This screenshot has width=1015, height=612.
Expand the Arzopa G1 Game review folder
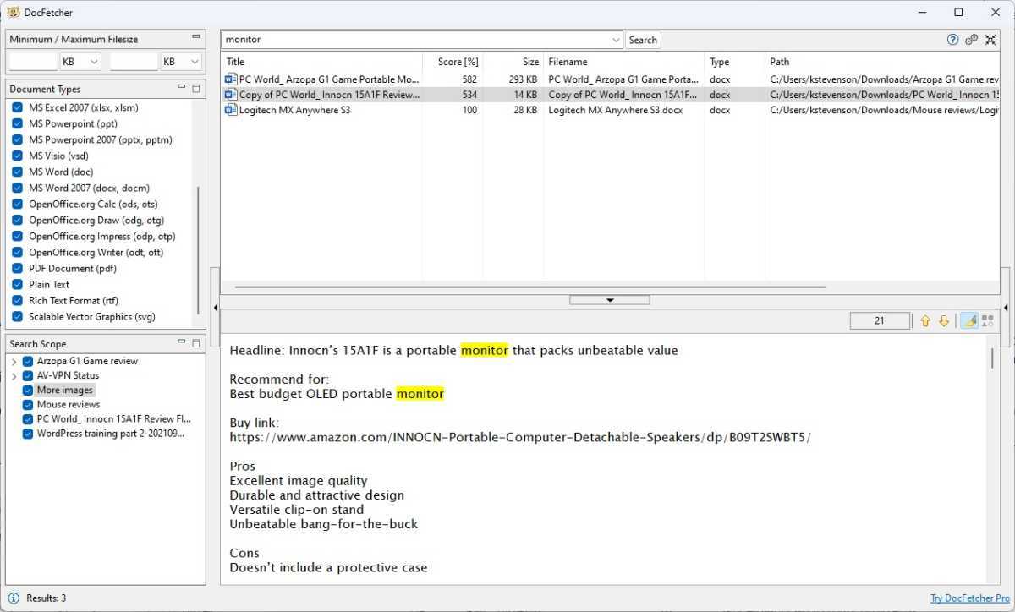(x=14, y=361)
